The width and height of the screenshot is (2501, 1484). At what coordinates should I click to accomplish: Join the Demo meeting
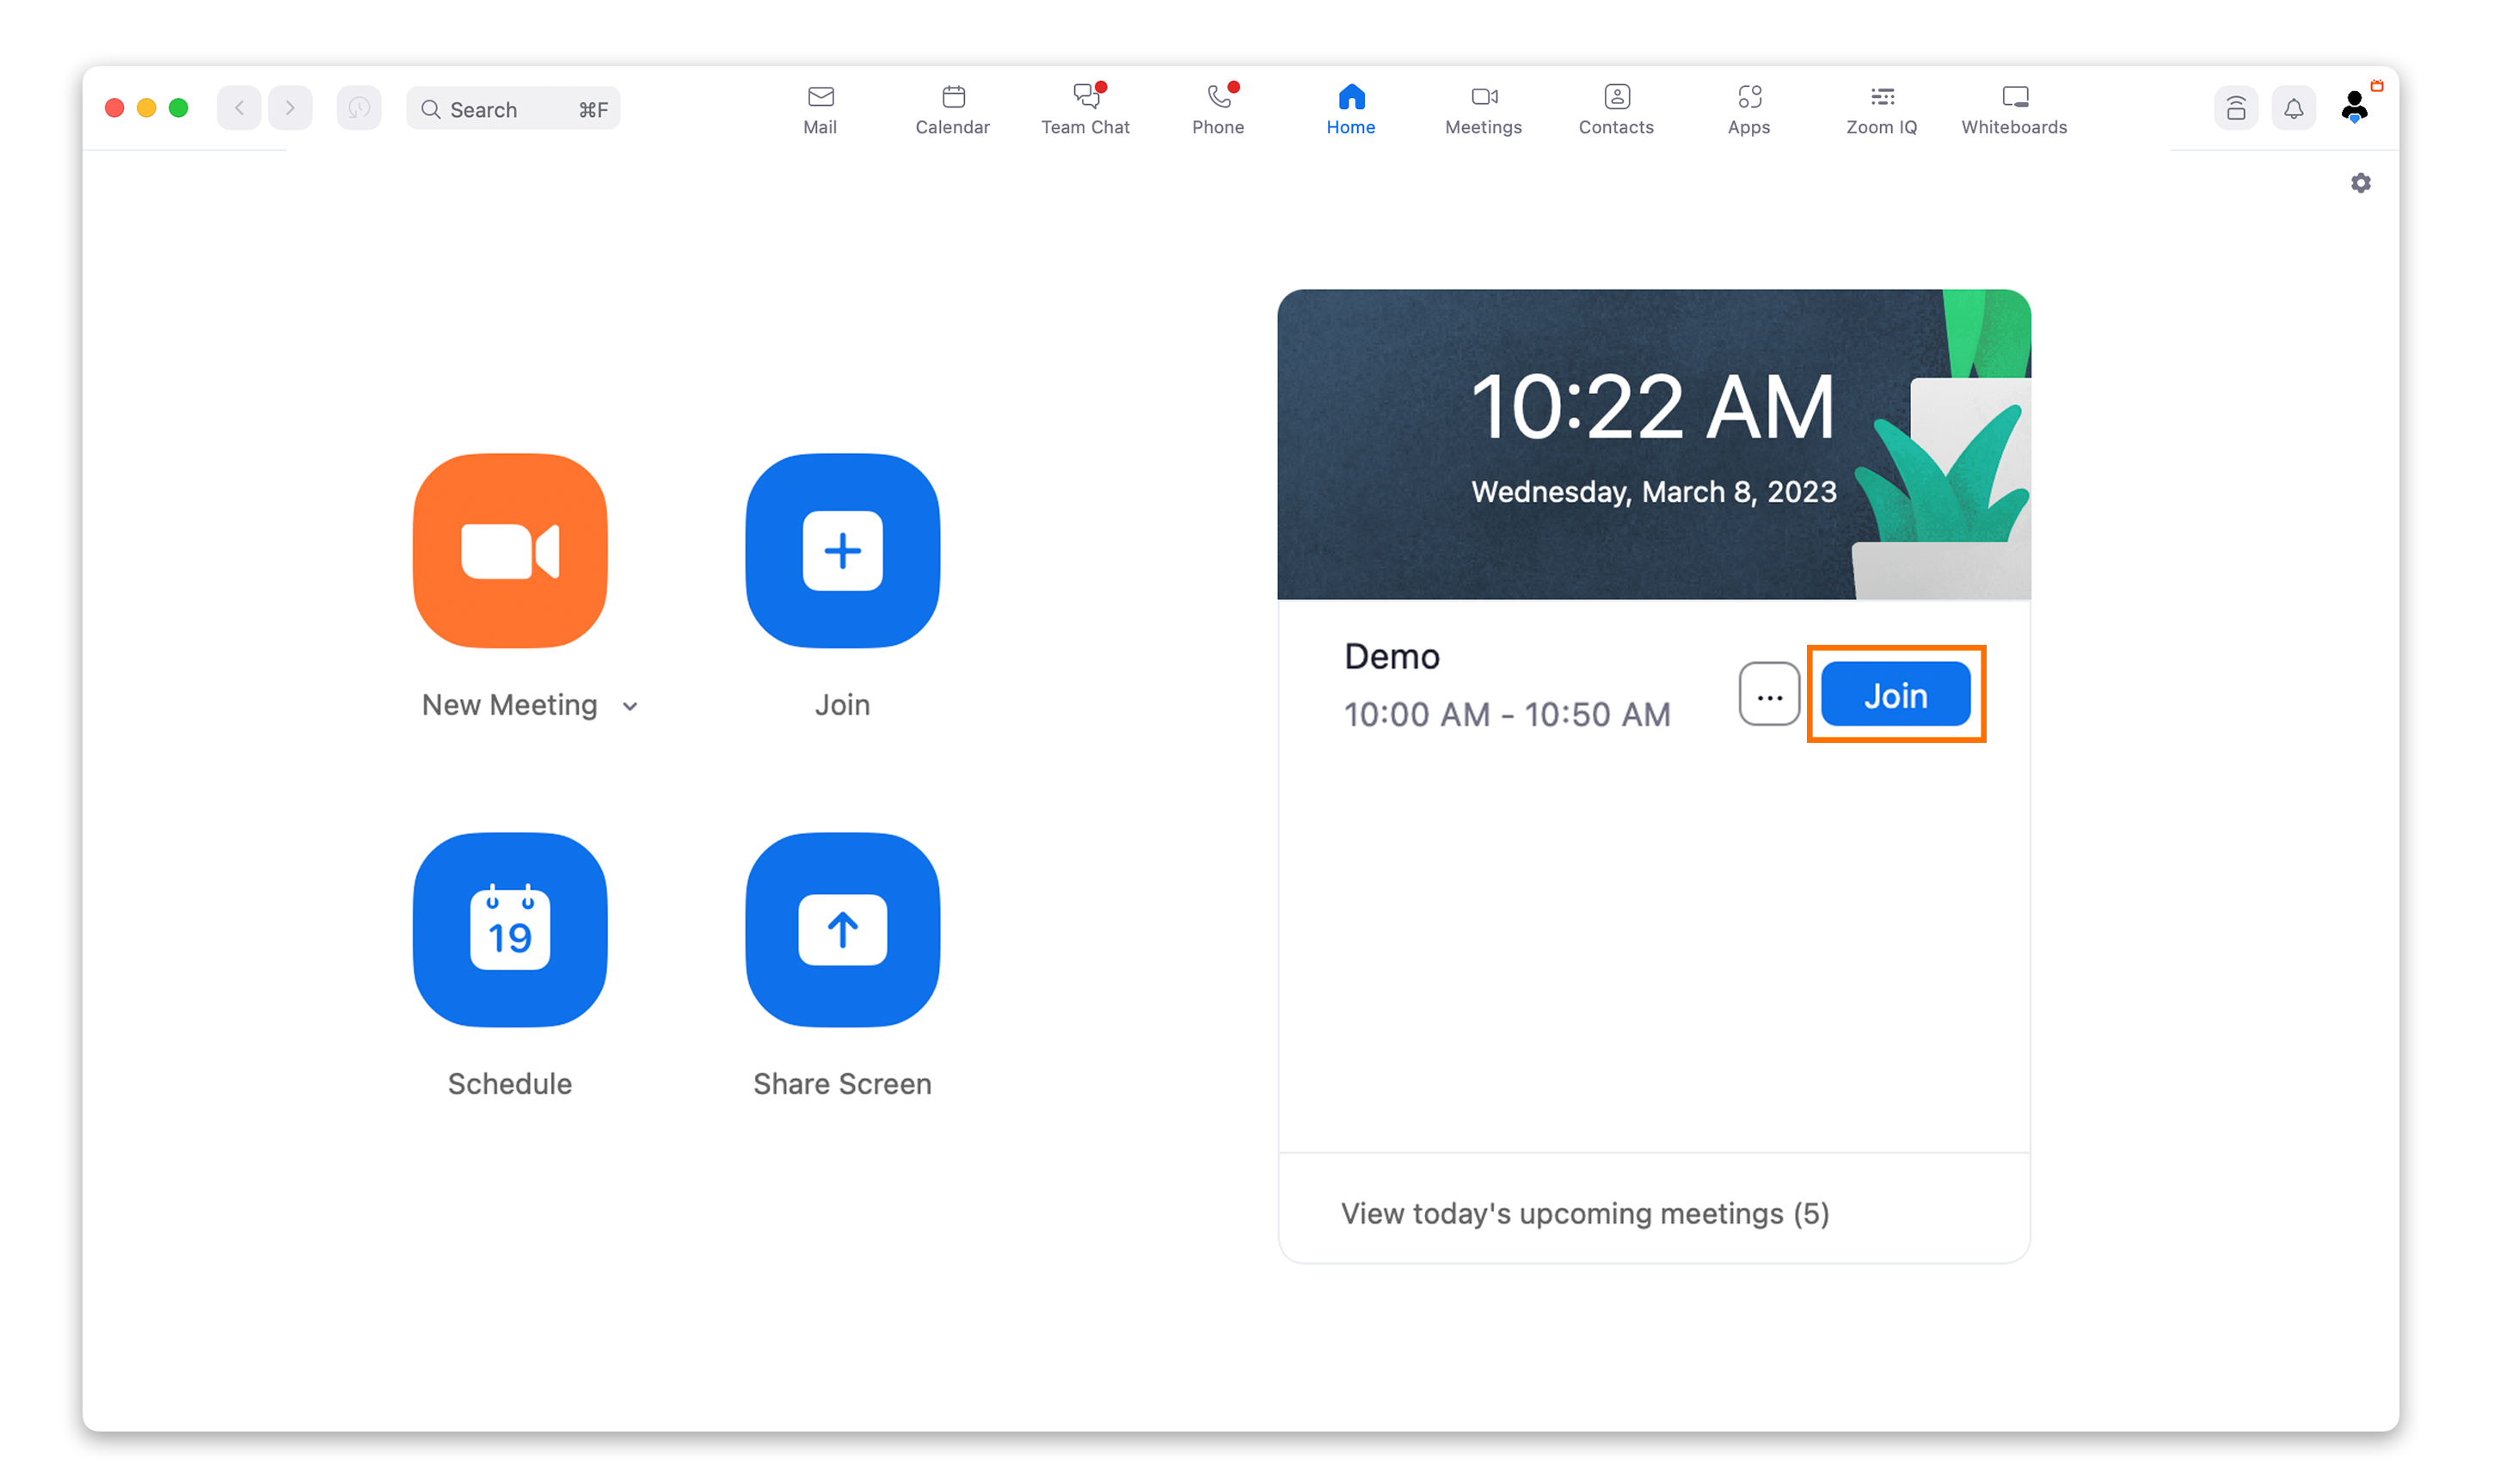point(1895,695)
